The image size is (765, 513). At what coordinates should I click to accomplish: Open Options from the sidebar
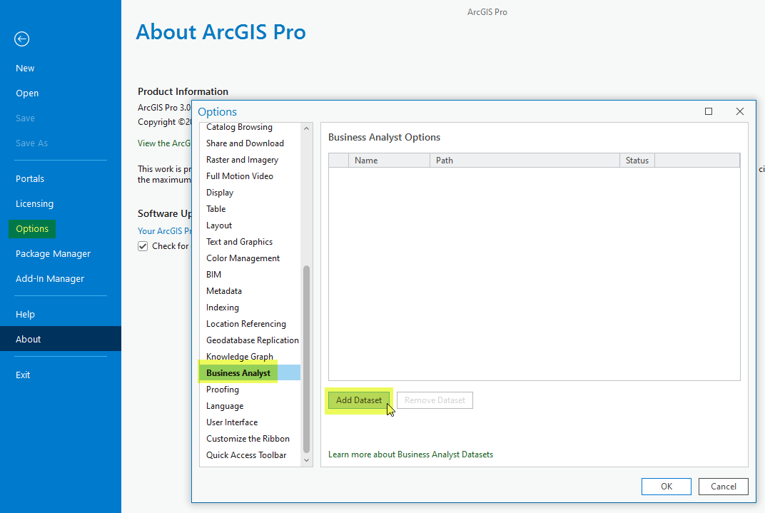pyautogui.click(x=32, y=229)
